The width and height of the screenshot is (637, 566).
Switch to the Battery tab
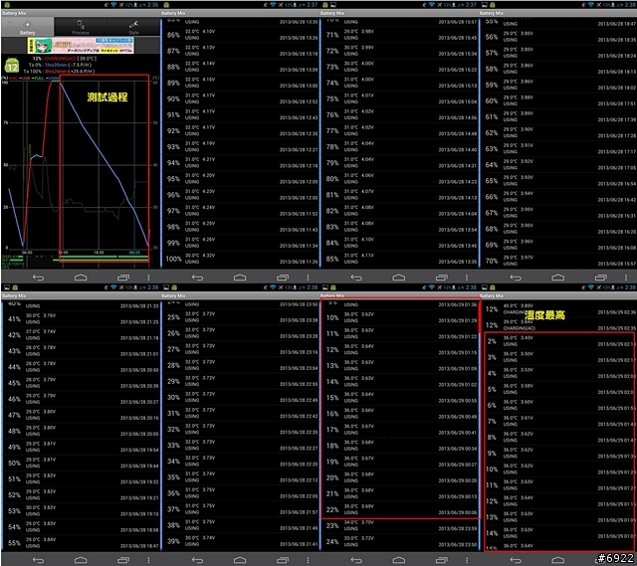(27, 27)
